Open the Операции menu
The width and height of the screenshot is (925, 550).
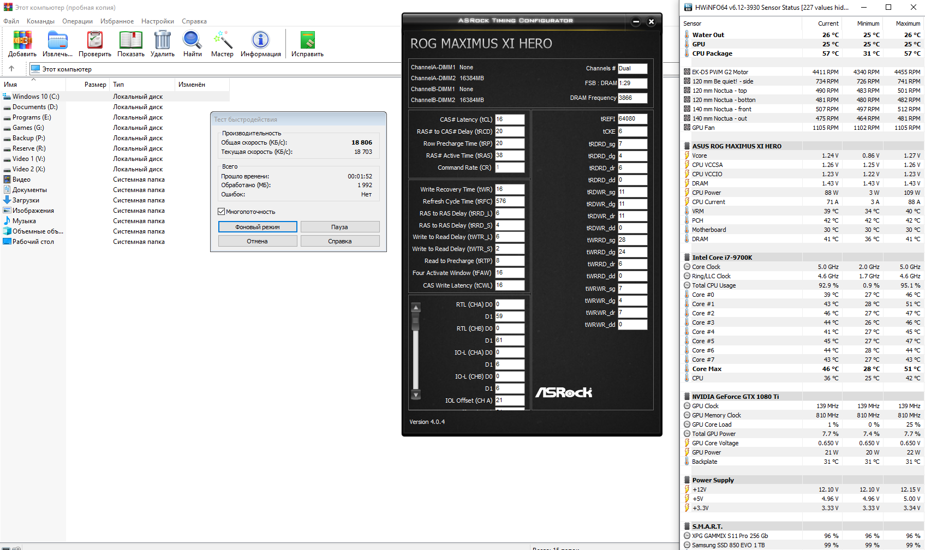[77, 21]
